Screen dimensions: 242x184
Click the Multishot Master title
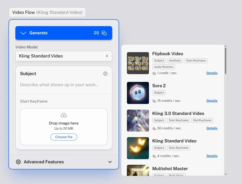[170, 169]
